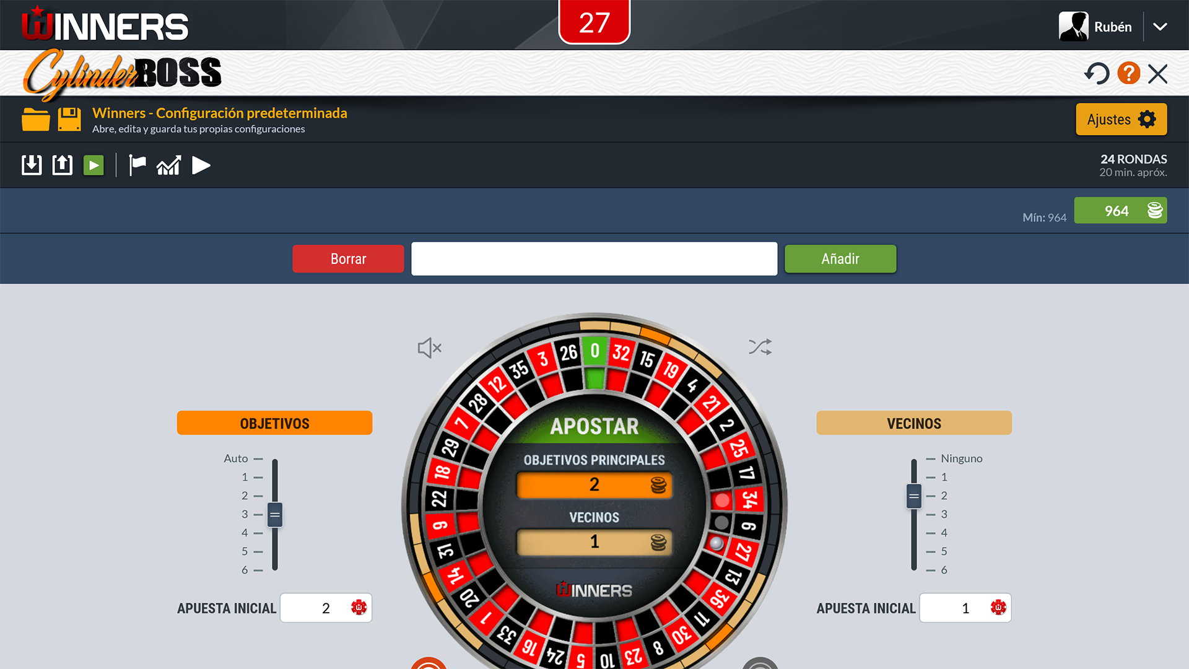Open the Ajustes settings button
Screen dimensions: 1189x669
[1121, 119]
